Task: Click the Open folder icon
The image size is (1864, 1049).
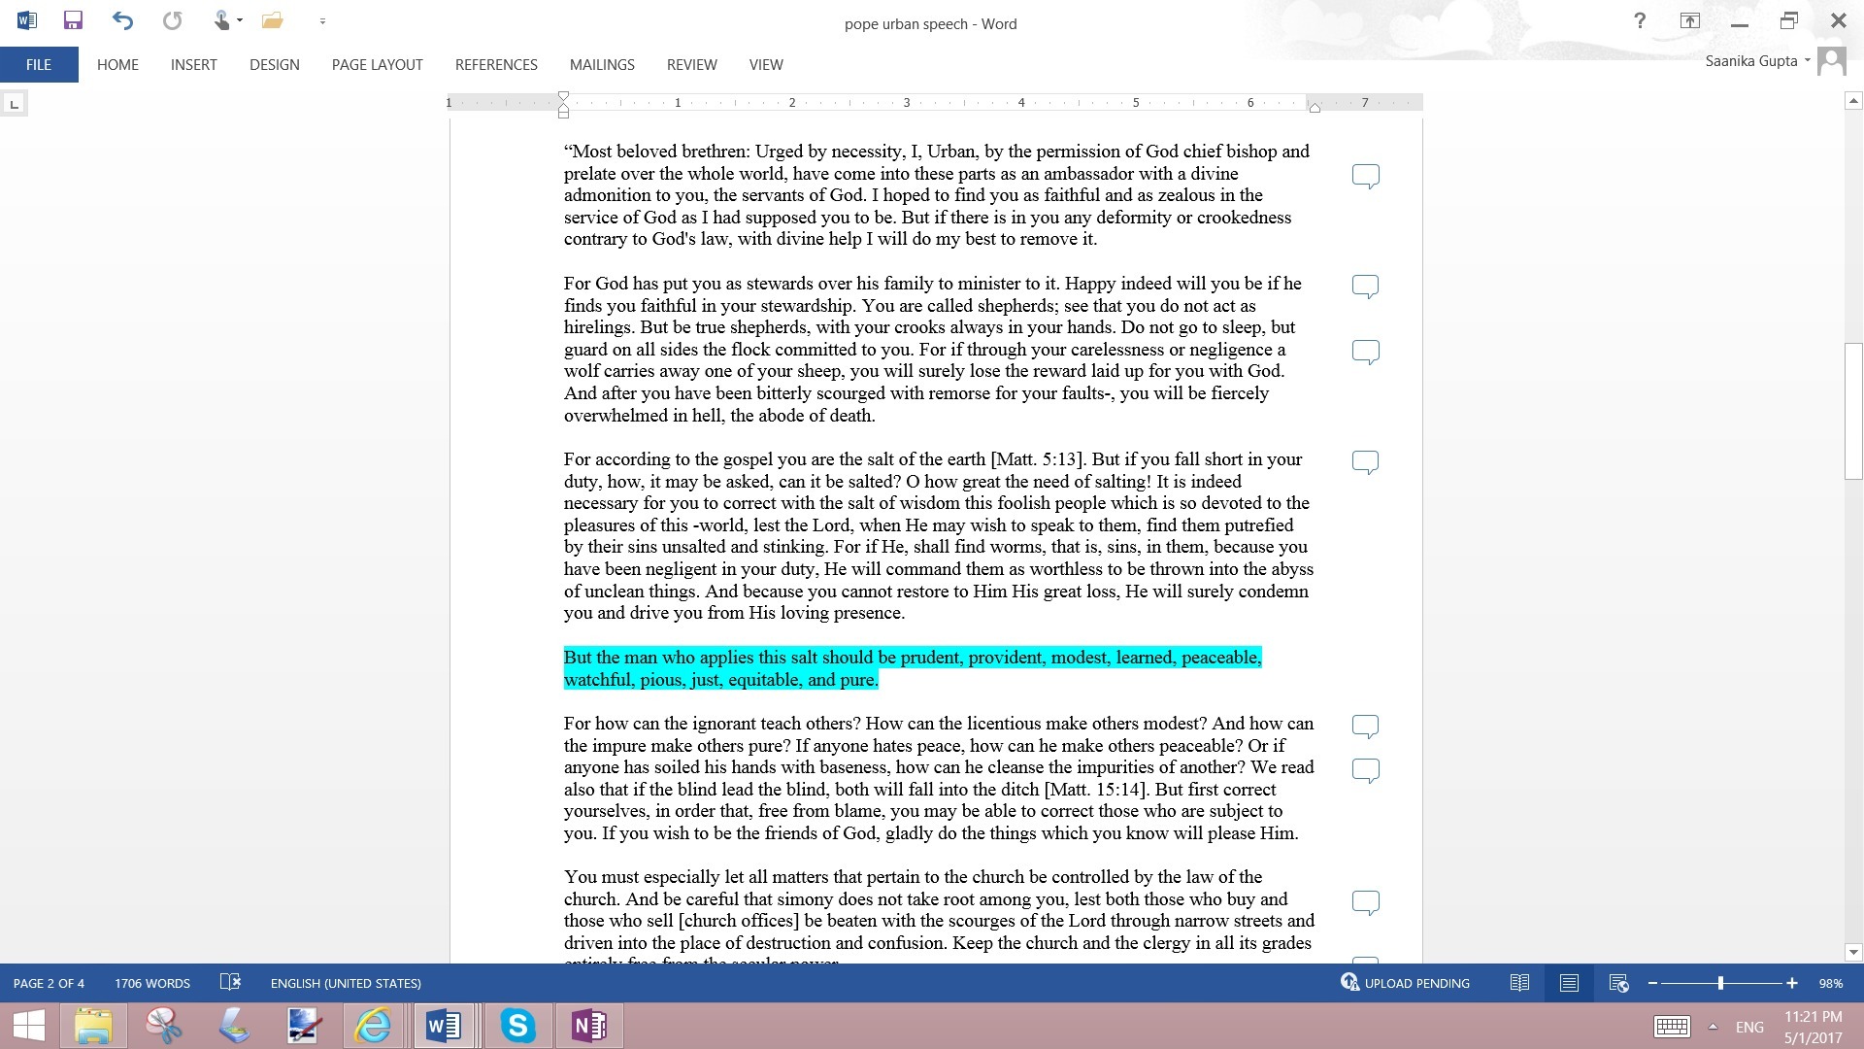Action: point(273,20)
